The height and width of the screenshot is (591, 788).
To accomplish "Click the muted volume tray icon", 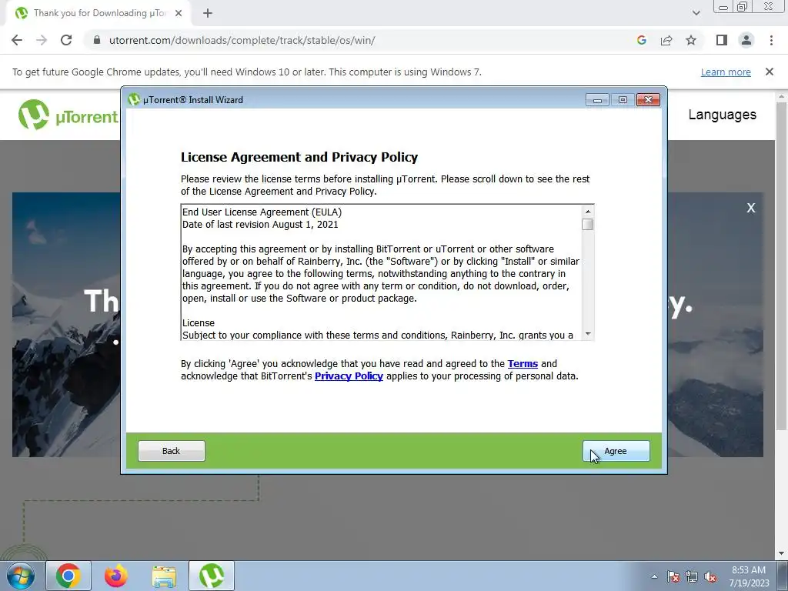I will pos(710,577).
